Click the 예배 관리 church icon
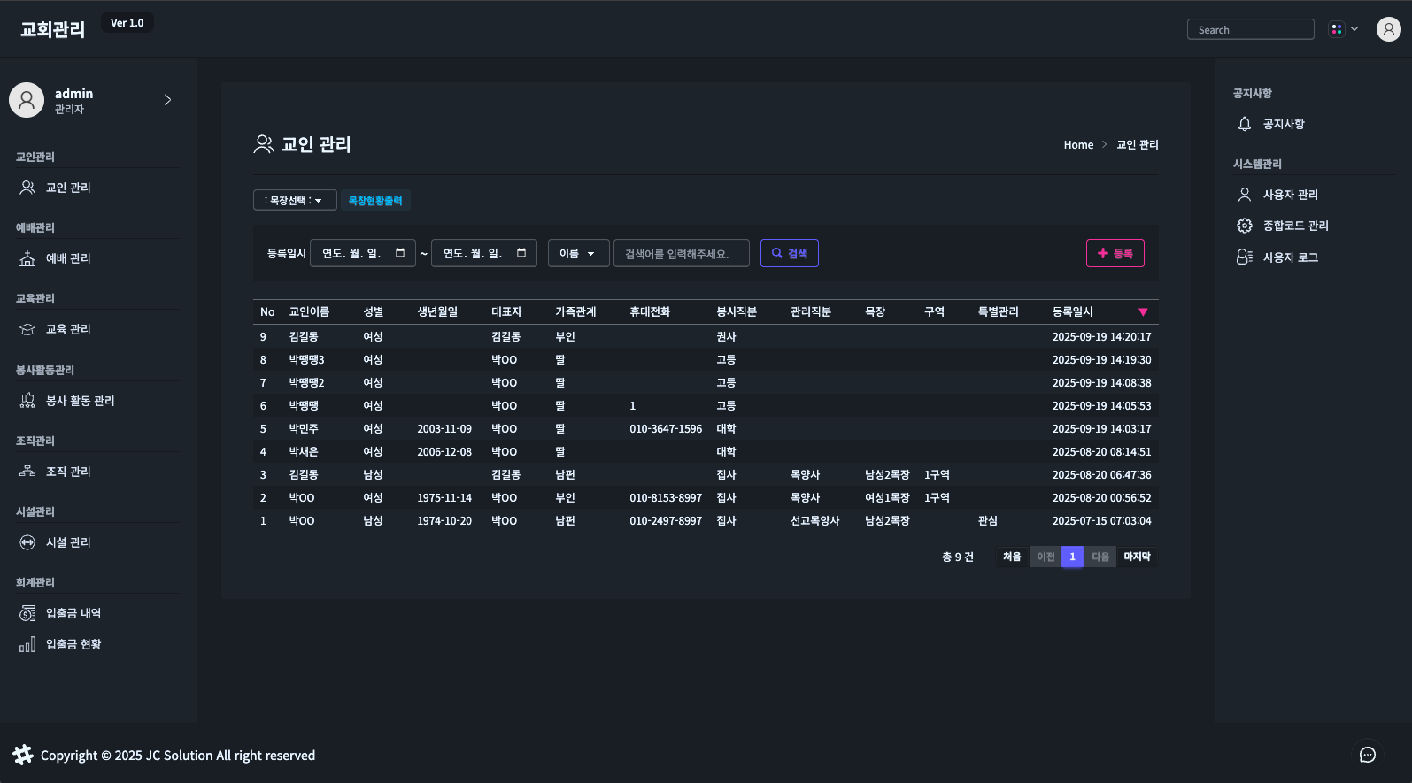This screenshot has height=783, width=1412. coord(27,258)
